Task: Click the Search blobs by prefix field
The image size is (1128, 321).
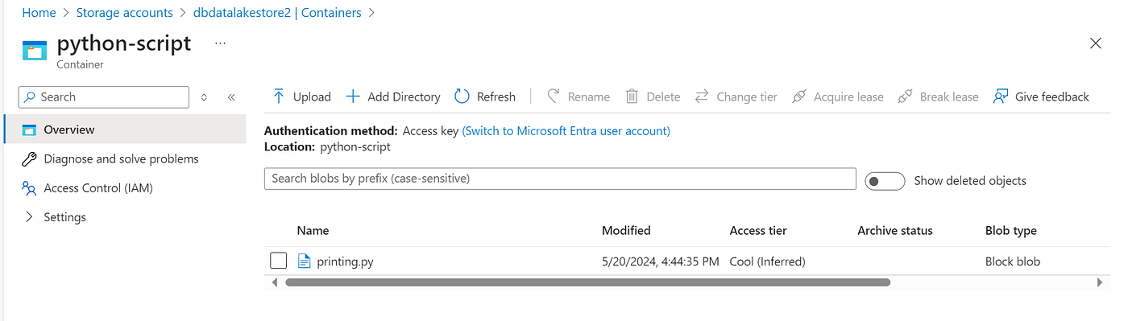Action: pos(560,179)
